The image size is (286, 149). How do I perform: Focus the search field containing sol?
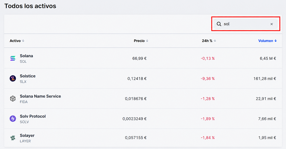click(246, 24)
